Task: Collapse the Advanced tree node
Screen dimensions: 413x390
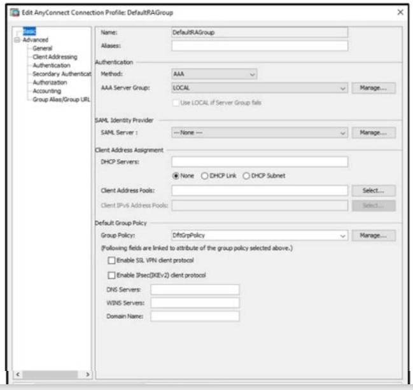Action: [x=17, y=39]
